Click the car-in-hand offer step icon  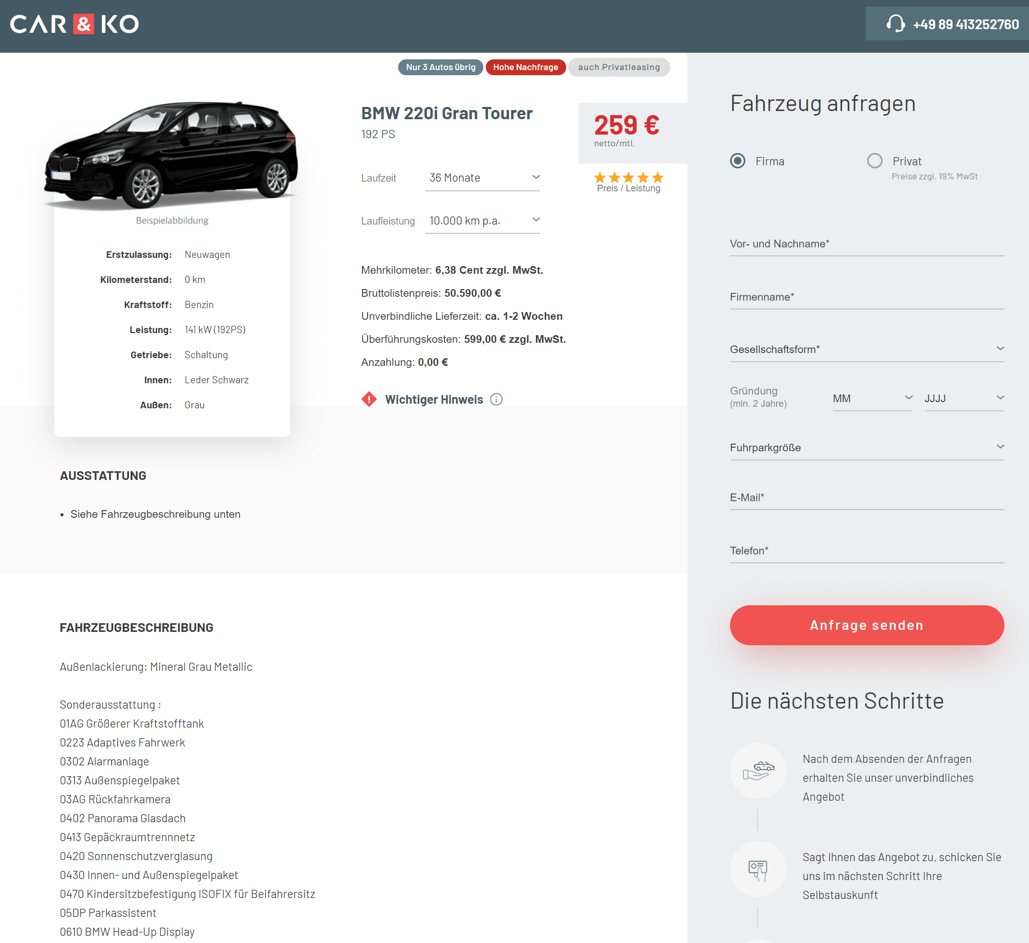[758, 771]
